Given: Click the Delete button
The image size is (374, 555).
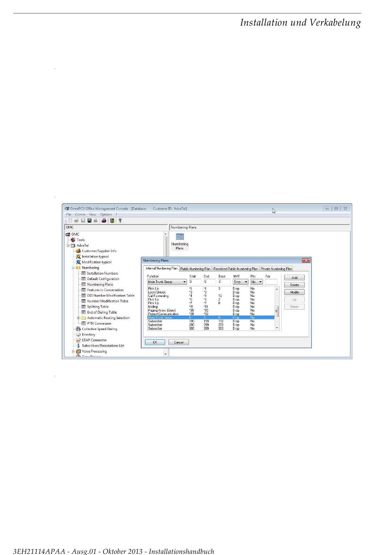Looking at the screenshot, I should tap(294, 285).
